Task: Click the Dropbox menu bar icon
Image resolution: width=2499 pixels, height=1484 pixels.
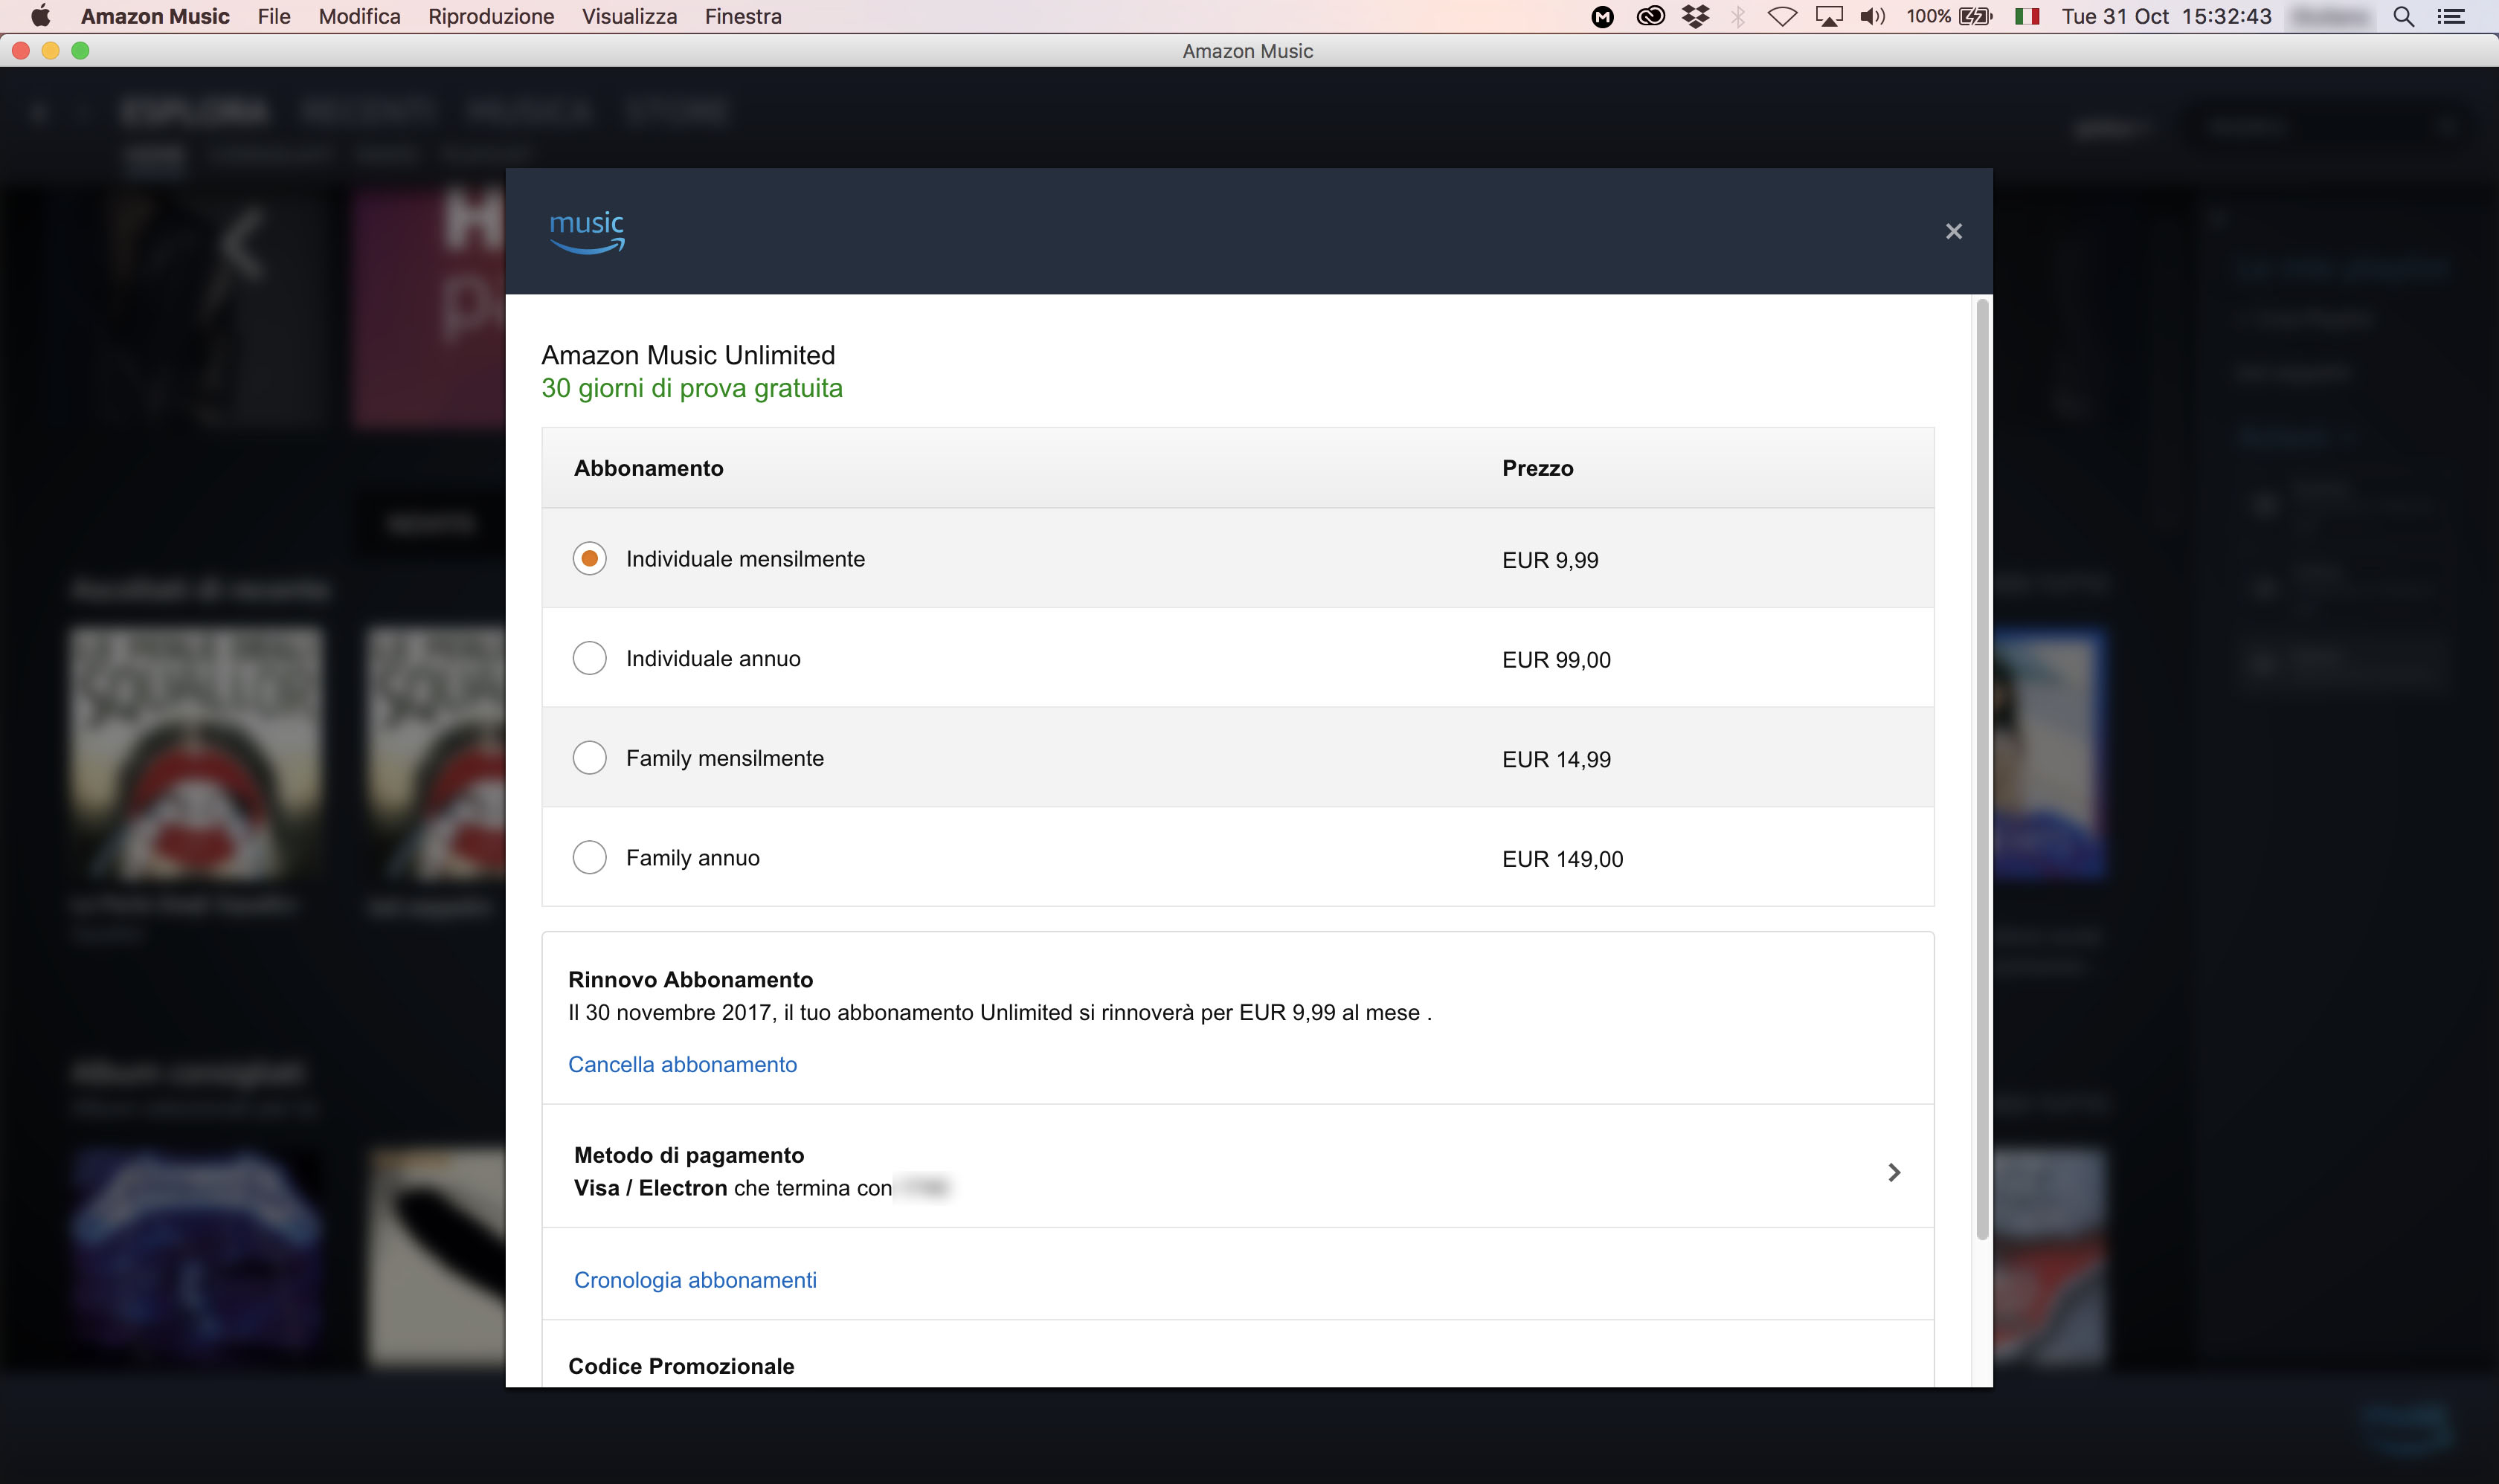Action: point(1696,16)
